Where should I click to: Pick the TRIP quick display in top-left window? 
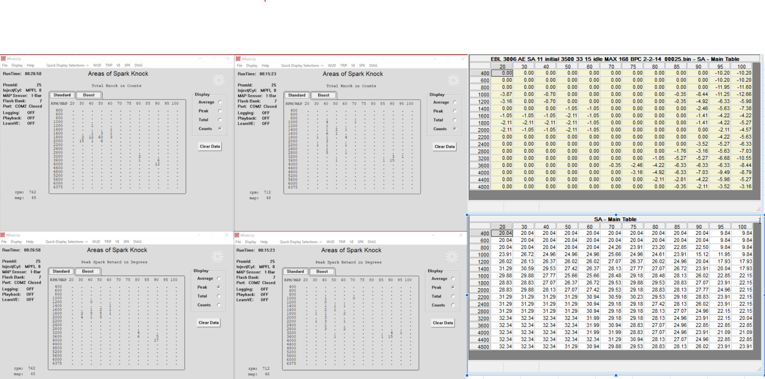click(x=109, y=65)
